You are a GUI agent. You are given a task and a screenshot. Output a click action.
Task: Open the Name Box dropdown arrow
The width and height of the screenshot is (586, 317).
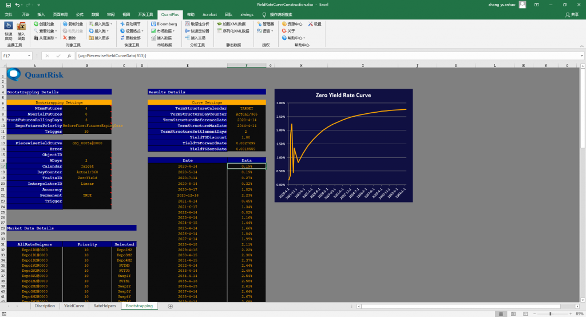[29, 56]
